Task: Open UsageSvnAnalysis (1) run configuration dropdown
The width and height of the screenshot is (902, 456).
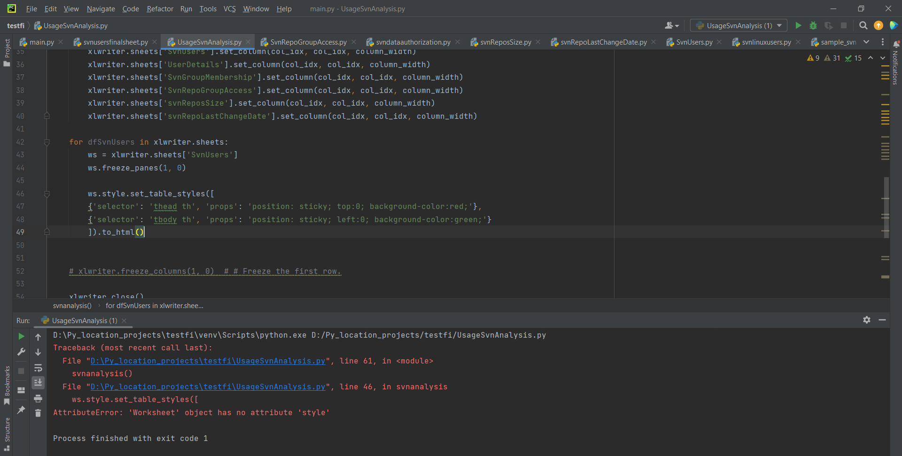Action: pos(739,25)
